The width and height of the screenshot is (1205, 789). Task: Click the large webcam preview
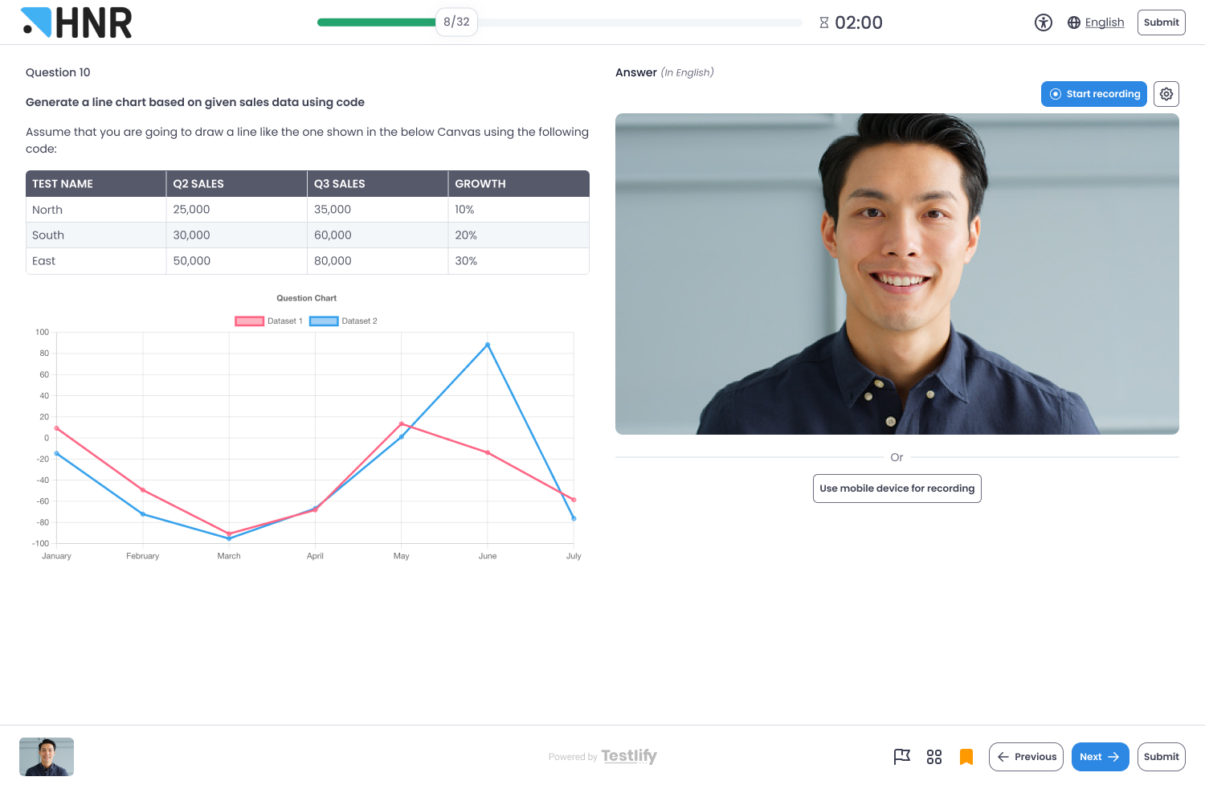897,274
